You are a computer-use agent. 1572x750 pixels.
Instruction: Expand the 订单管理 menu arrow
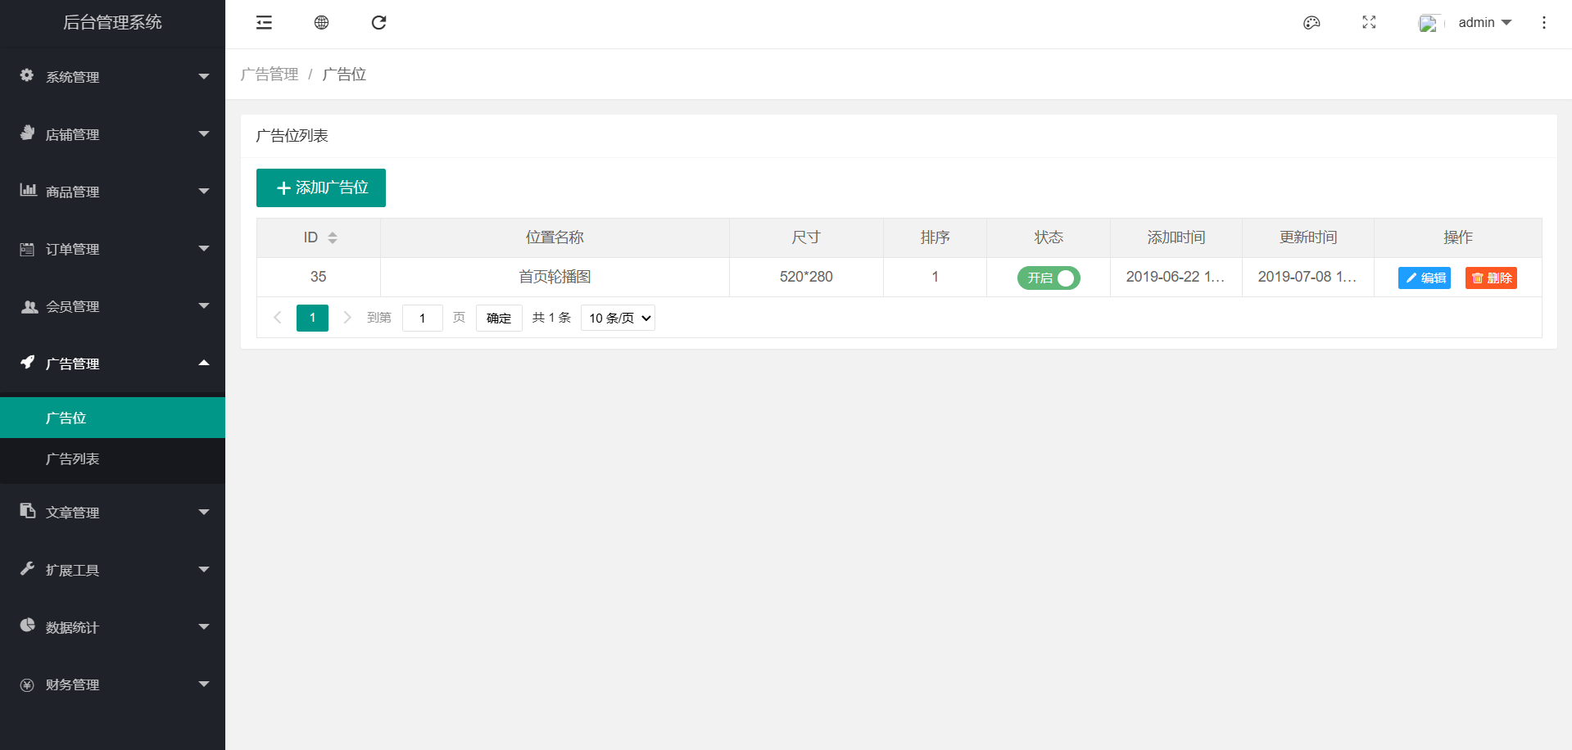204,248
